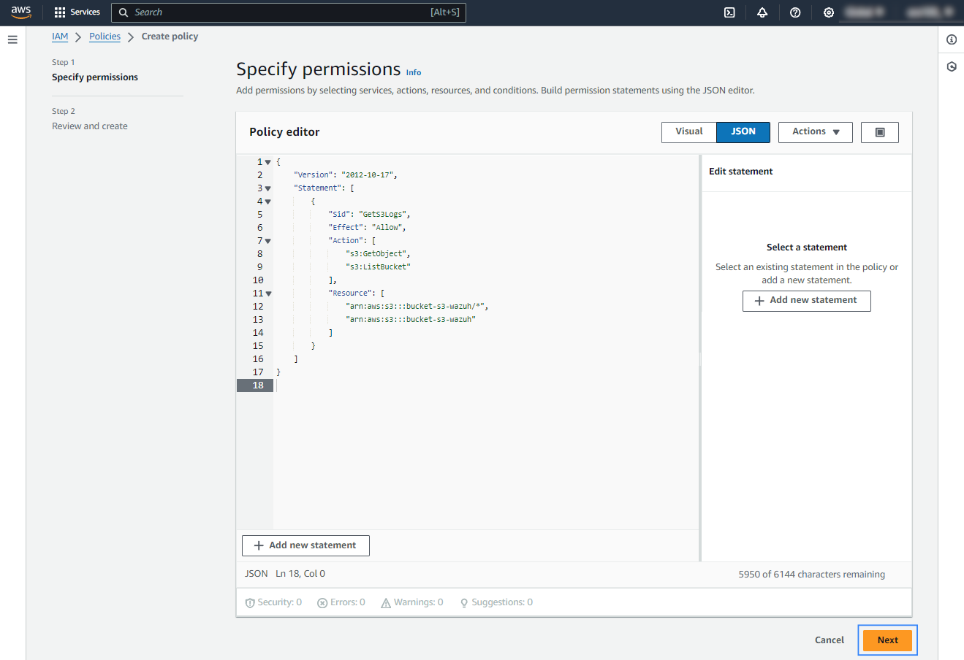Collapse the Action array at line 7
The height and width of the screenshot is (660, 964).
coord(268,241)
